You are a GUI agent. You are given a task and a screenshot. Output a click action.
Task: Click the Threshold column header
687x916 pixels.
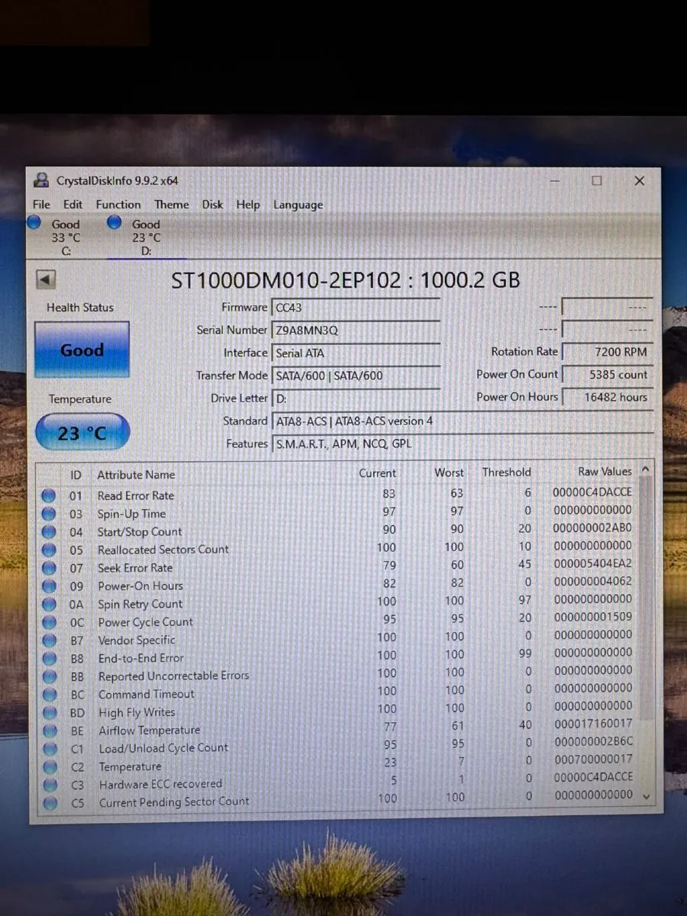(x=506, y=473)
